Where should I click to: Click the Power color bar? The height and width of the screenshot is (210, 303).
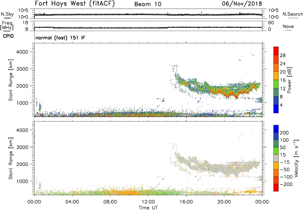[x=276, y=80]
